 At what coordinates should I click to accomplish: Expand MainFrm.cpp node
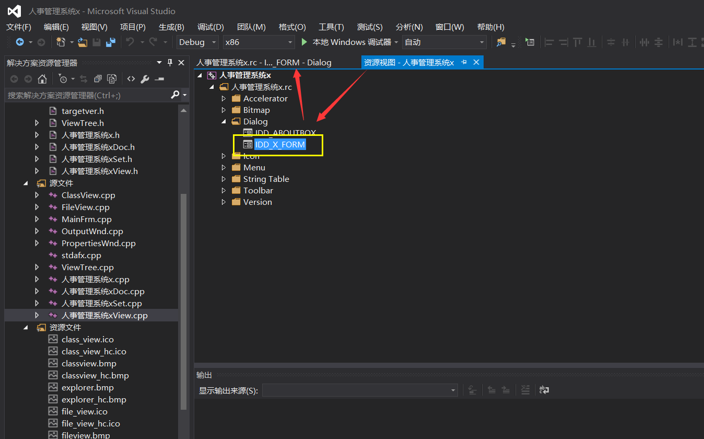[37, 219]
